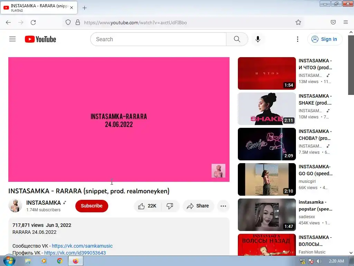354x266 pixels.
Task: Open tracking protection shield icon
Action: tap(68, 23)
